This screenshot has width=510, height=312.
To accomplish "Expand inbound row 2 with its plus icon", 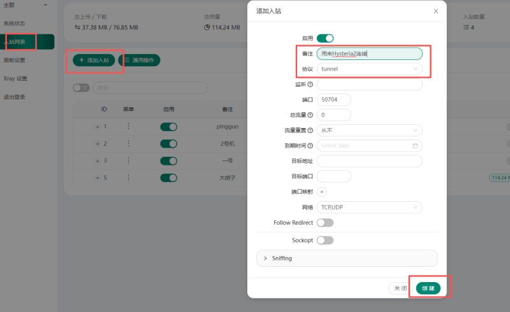I will point(98,144).
